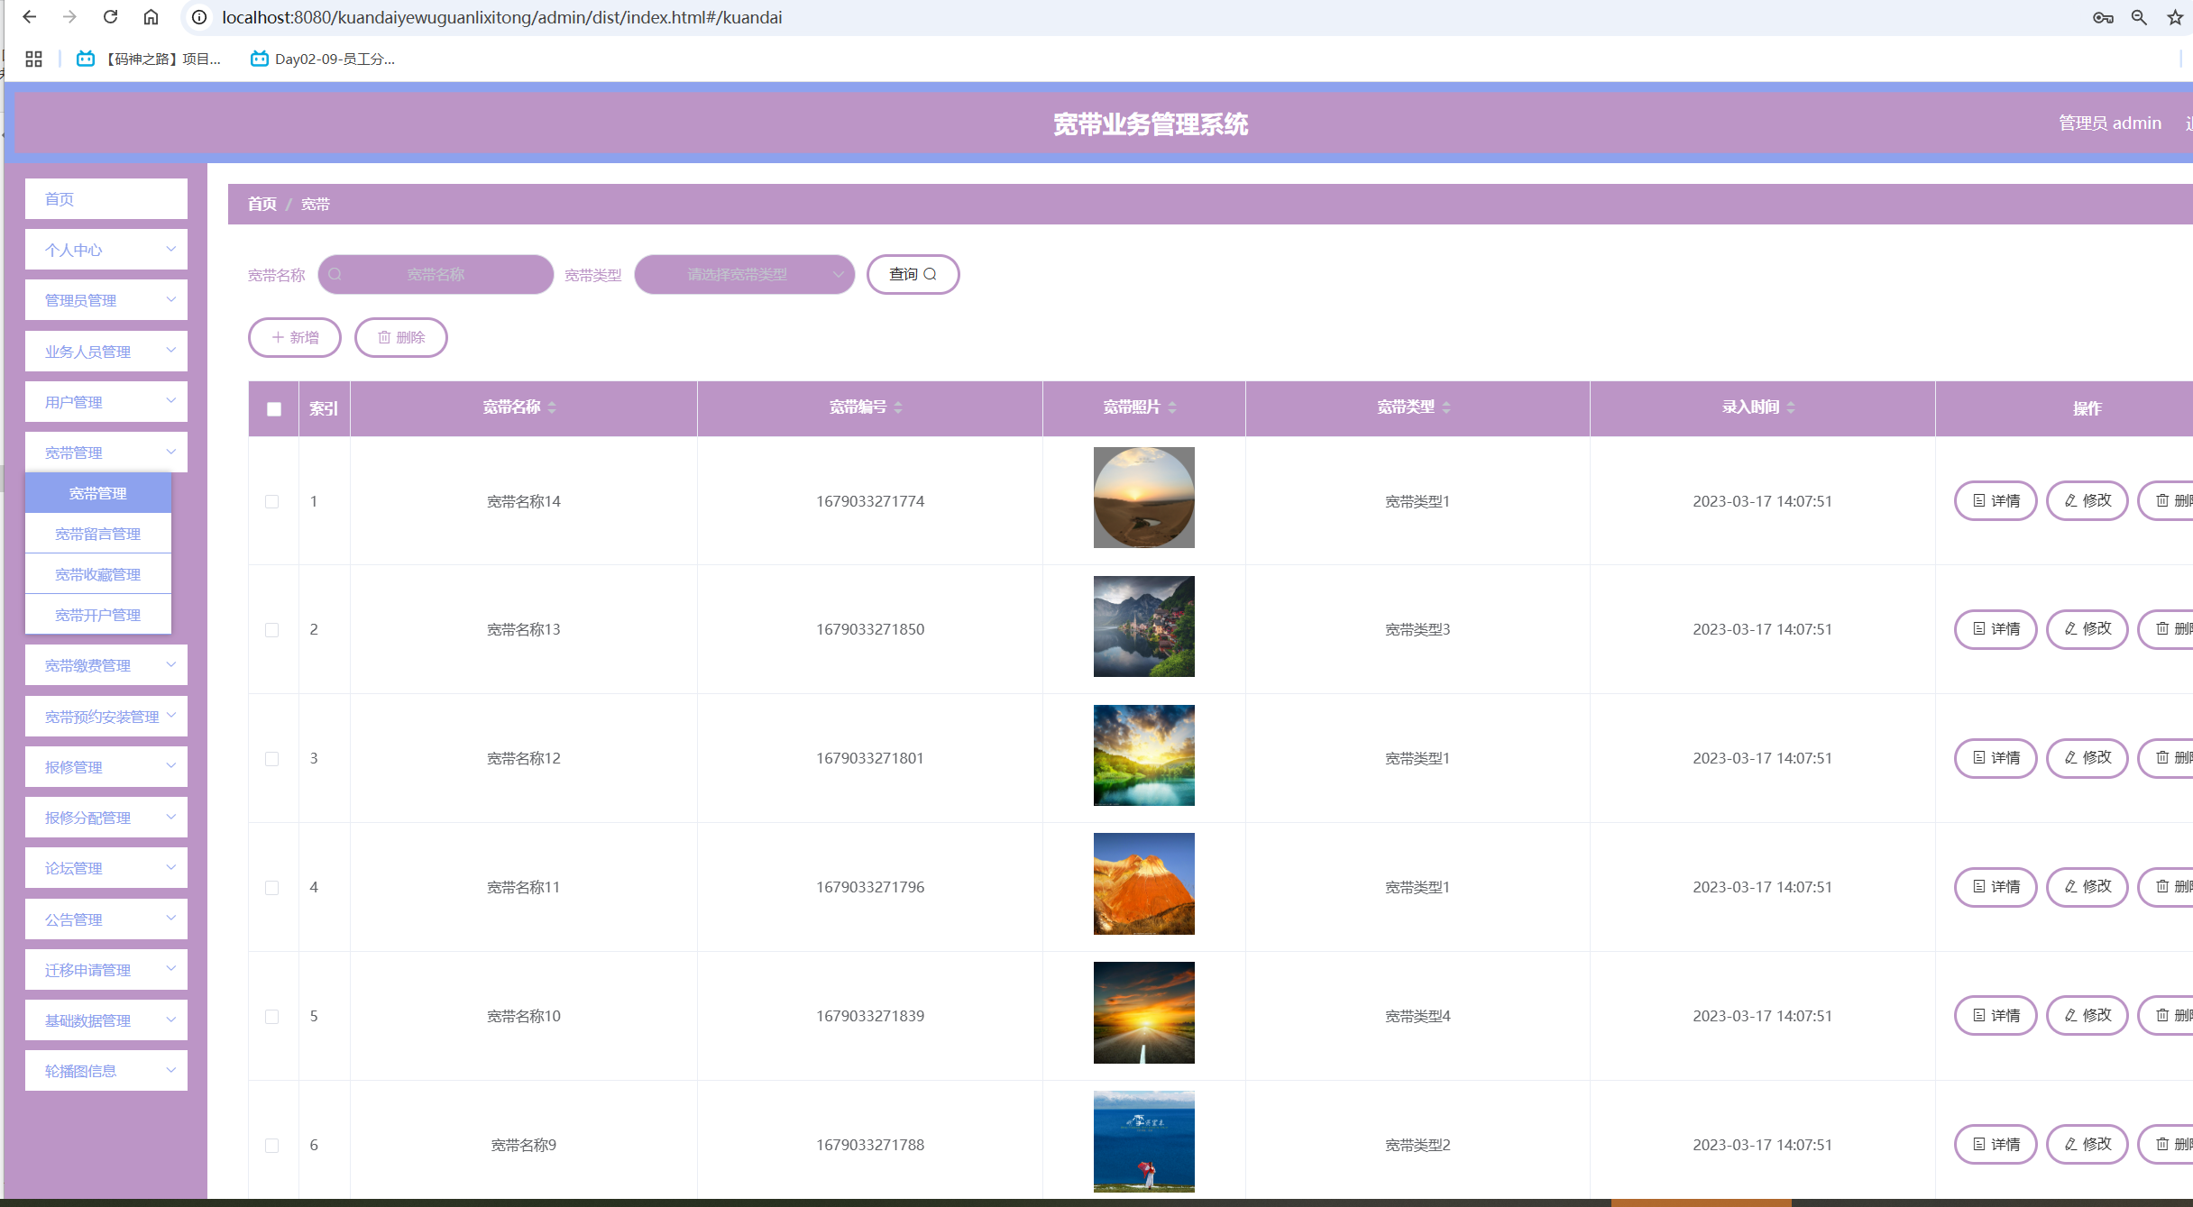Expand the 宽带缴费管理 sidebar menu
2193x1207 pixels.
pos(106,665)
